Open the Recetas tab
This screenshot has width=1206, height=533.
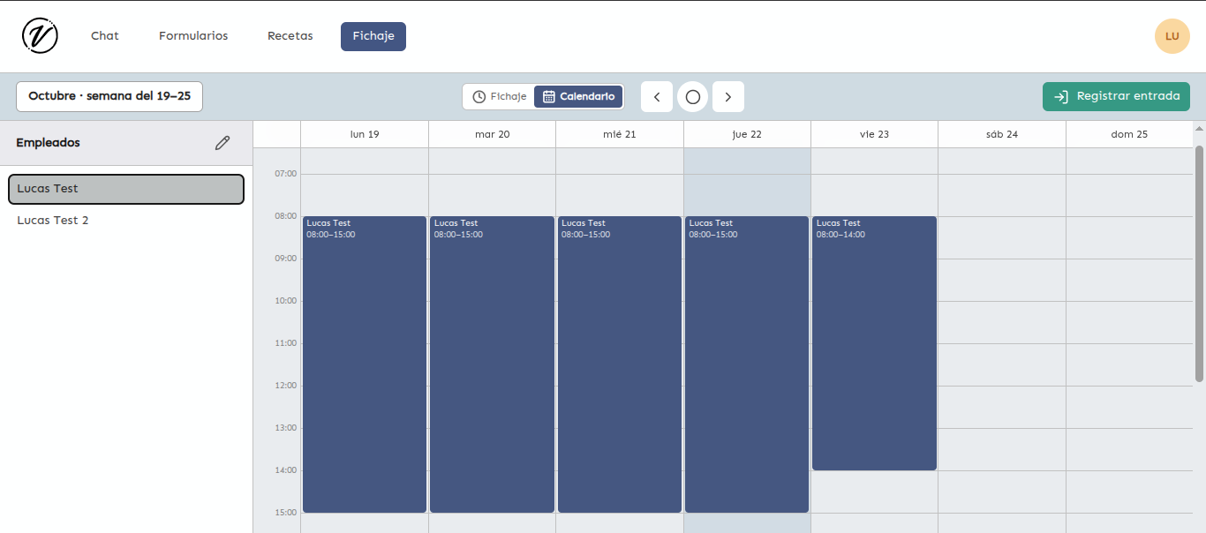pos(290,36)
